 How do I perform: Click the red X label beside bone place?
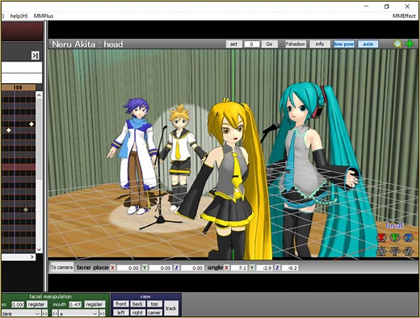click(x=112, y=267)
